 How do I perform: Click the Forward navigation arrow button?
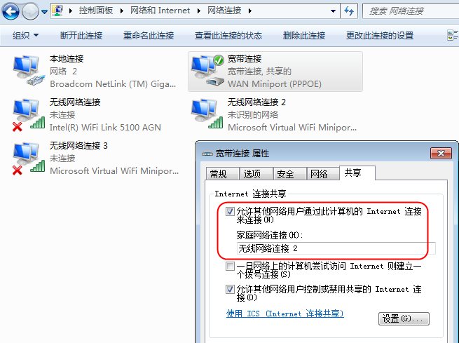click(30, 12)
